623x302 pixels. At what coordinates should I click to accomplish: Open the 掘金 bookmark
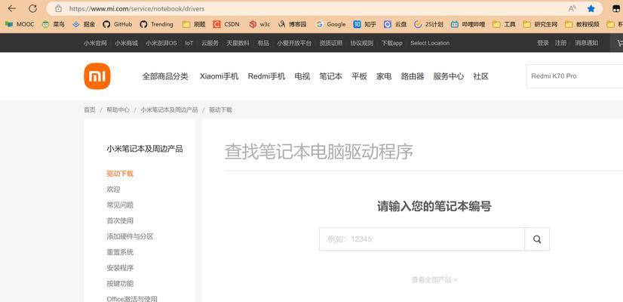click(x=84, y=24)
